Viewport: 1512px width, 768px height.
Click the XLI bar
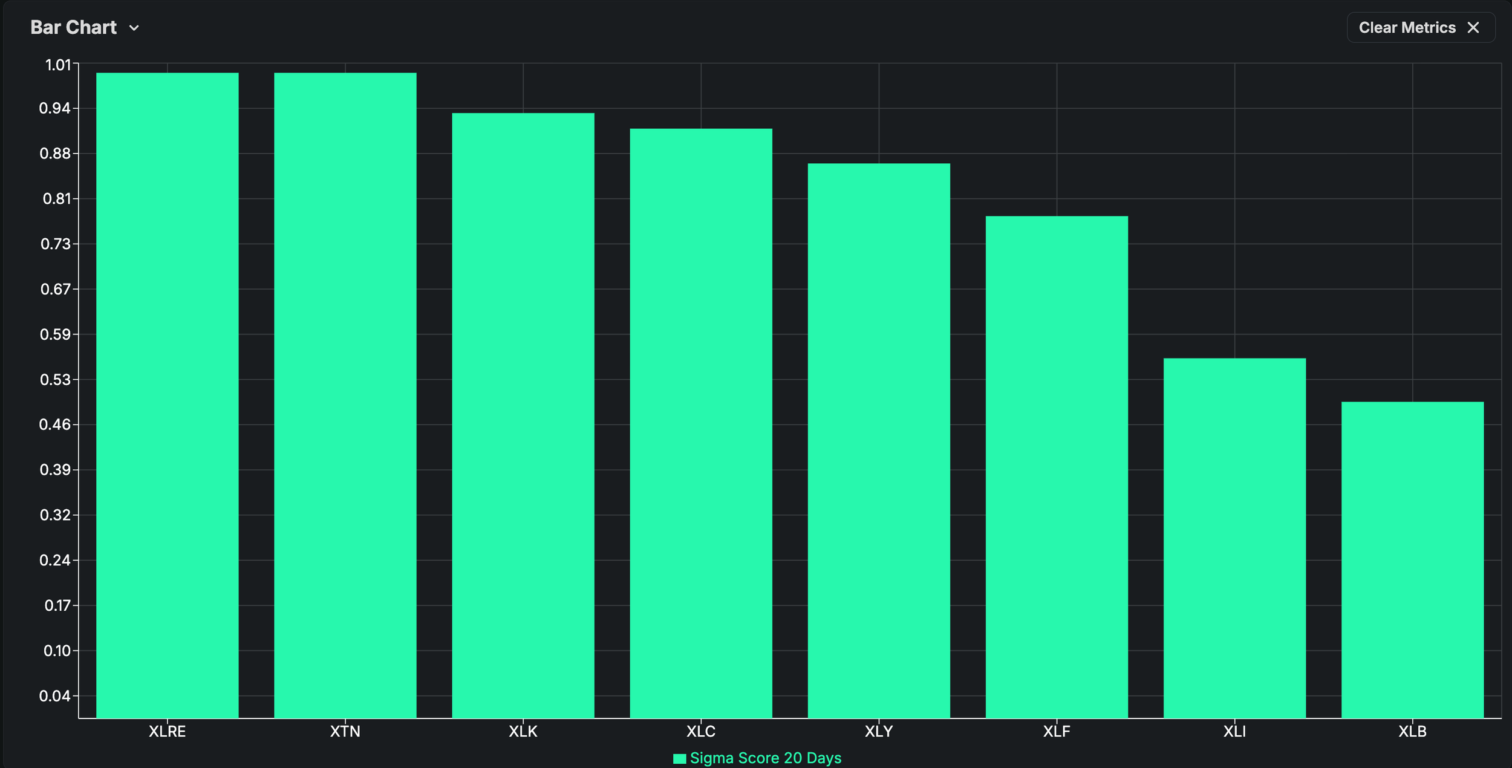coord(1234,538)
